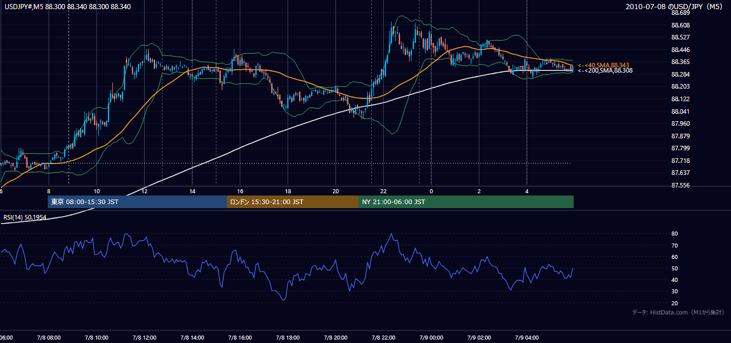Click price axis value 88.527
The height and width of the screenshot is (343, 731).
[x=680, y=37]
